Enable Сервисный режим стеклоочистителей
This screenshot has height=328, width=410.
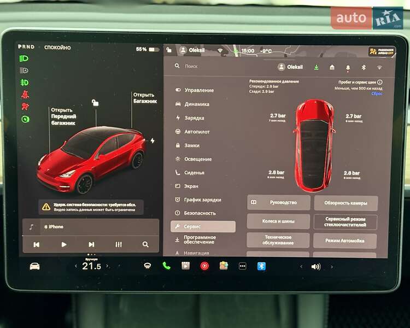coord(345,222)
